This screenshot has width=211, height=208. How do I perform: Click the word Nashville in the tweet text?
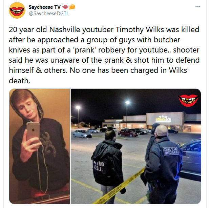(65, 29)
